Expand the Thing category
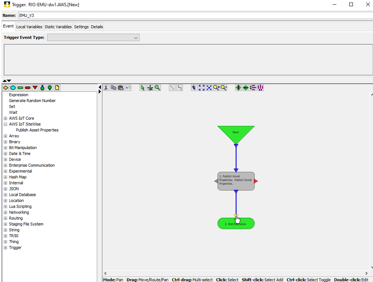The height and width of the screenshot is (282, 373). 6,241
